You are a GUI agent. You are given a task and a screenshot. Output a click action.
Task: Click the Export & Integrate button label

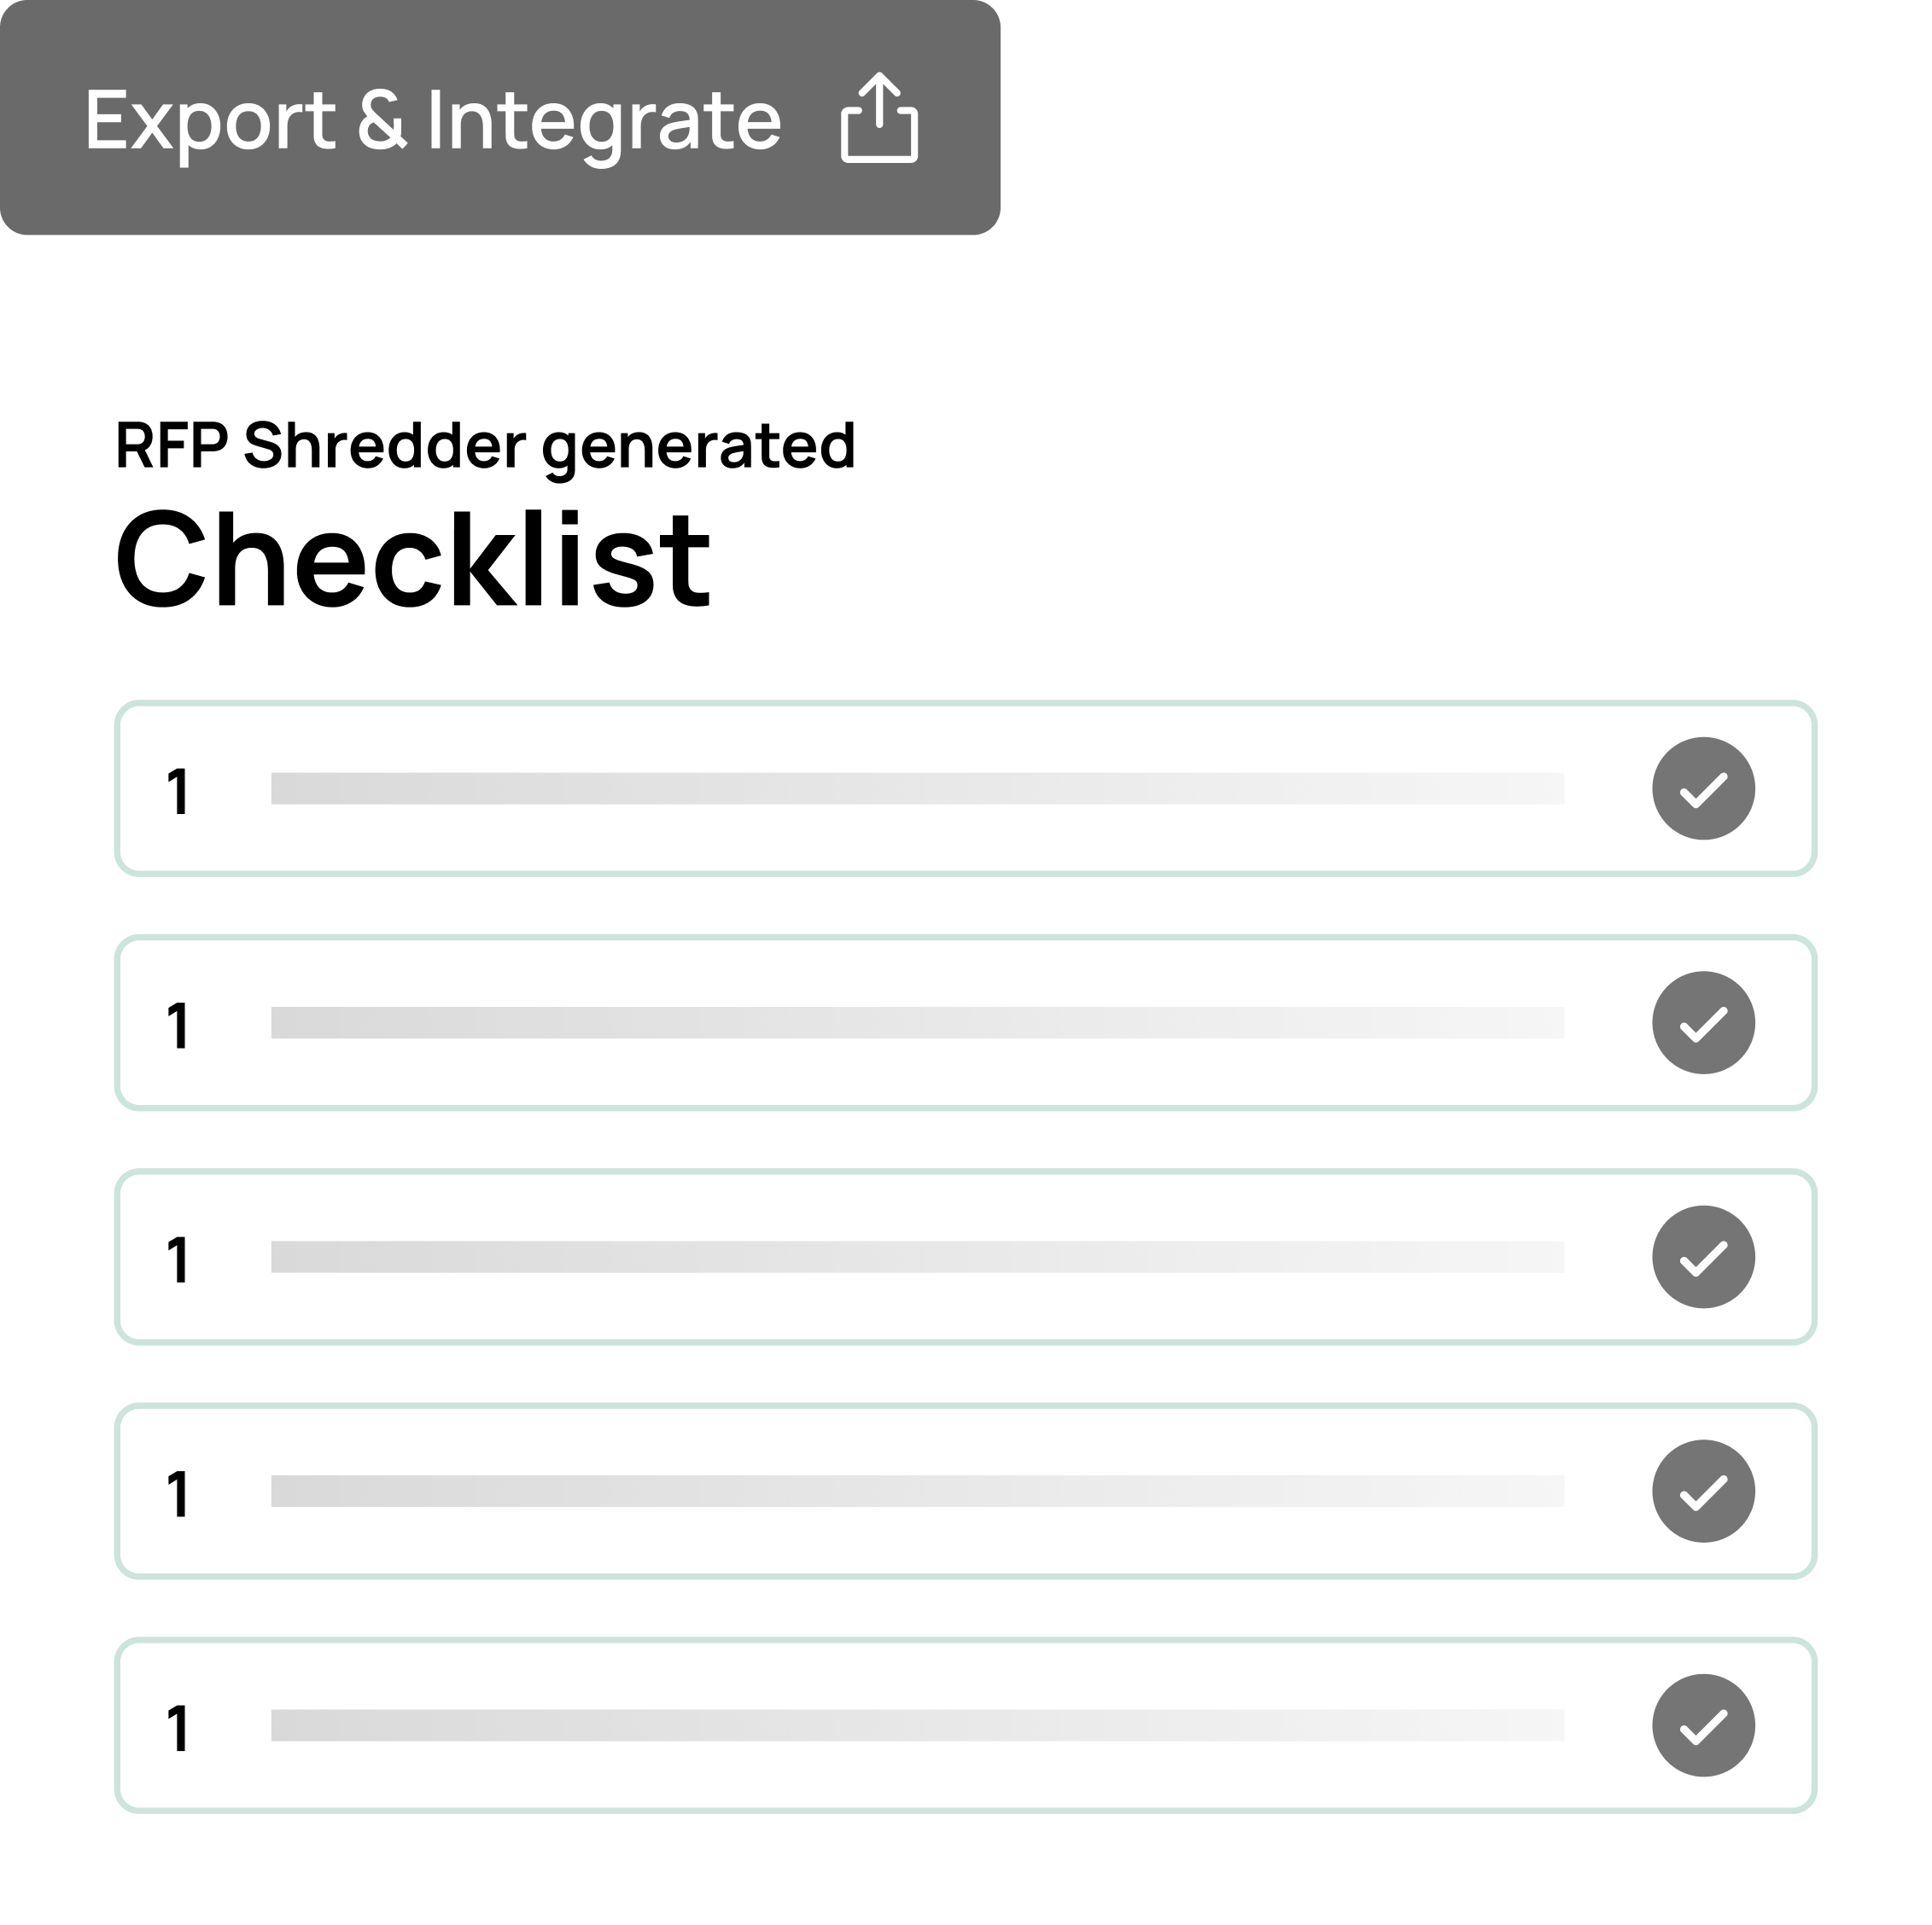(433, 120)
